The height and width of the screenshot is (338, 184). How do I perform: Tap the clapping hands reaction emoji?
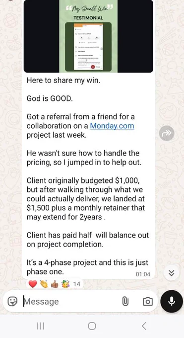[44, 284]
